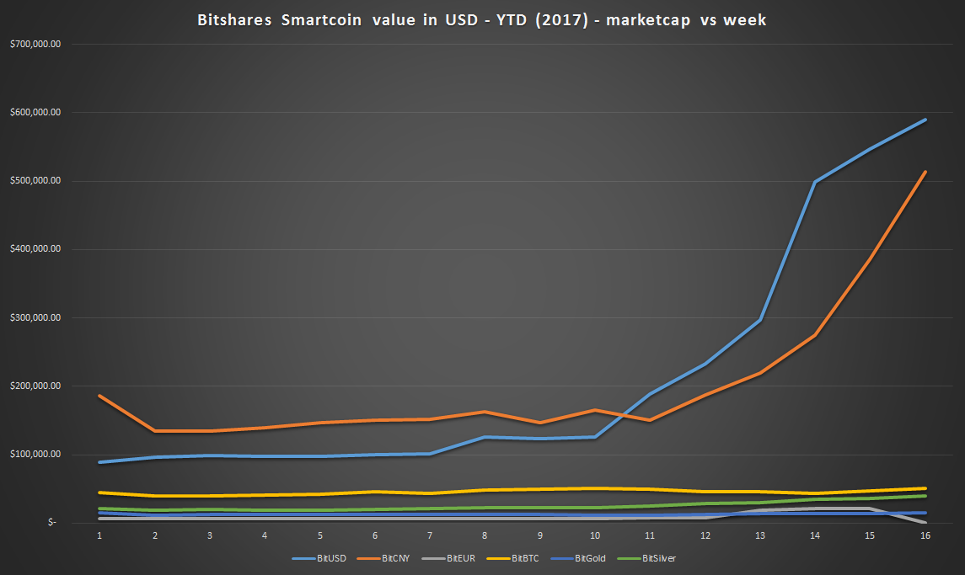Click week 8 on the x-axis
Screen dimensions: 965x575
485,536
